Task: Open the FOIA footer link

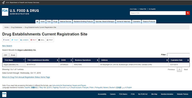Action: pyautogui.click(x=133, y=94)
